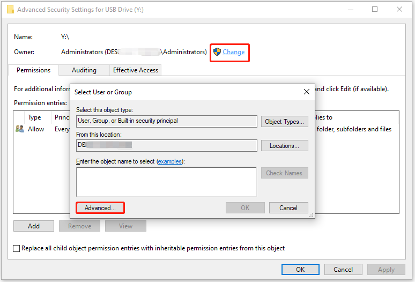This screenshot has height=282, width=415.
Task: Open the Change owner link
Action: point(233,52)
